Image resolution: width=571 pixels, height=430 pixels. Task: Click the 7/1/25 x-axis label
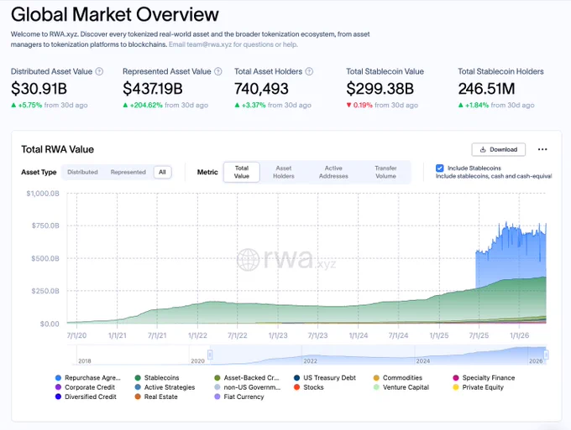pyautogui.click(x=479, y=335)
